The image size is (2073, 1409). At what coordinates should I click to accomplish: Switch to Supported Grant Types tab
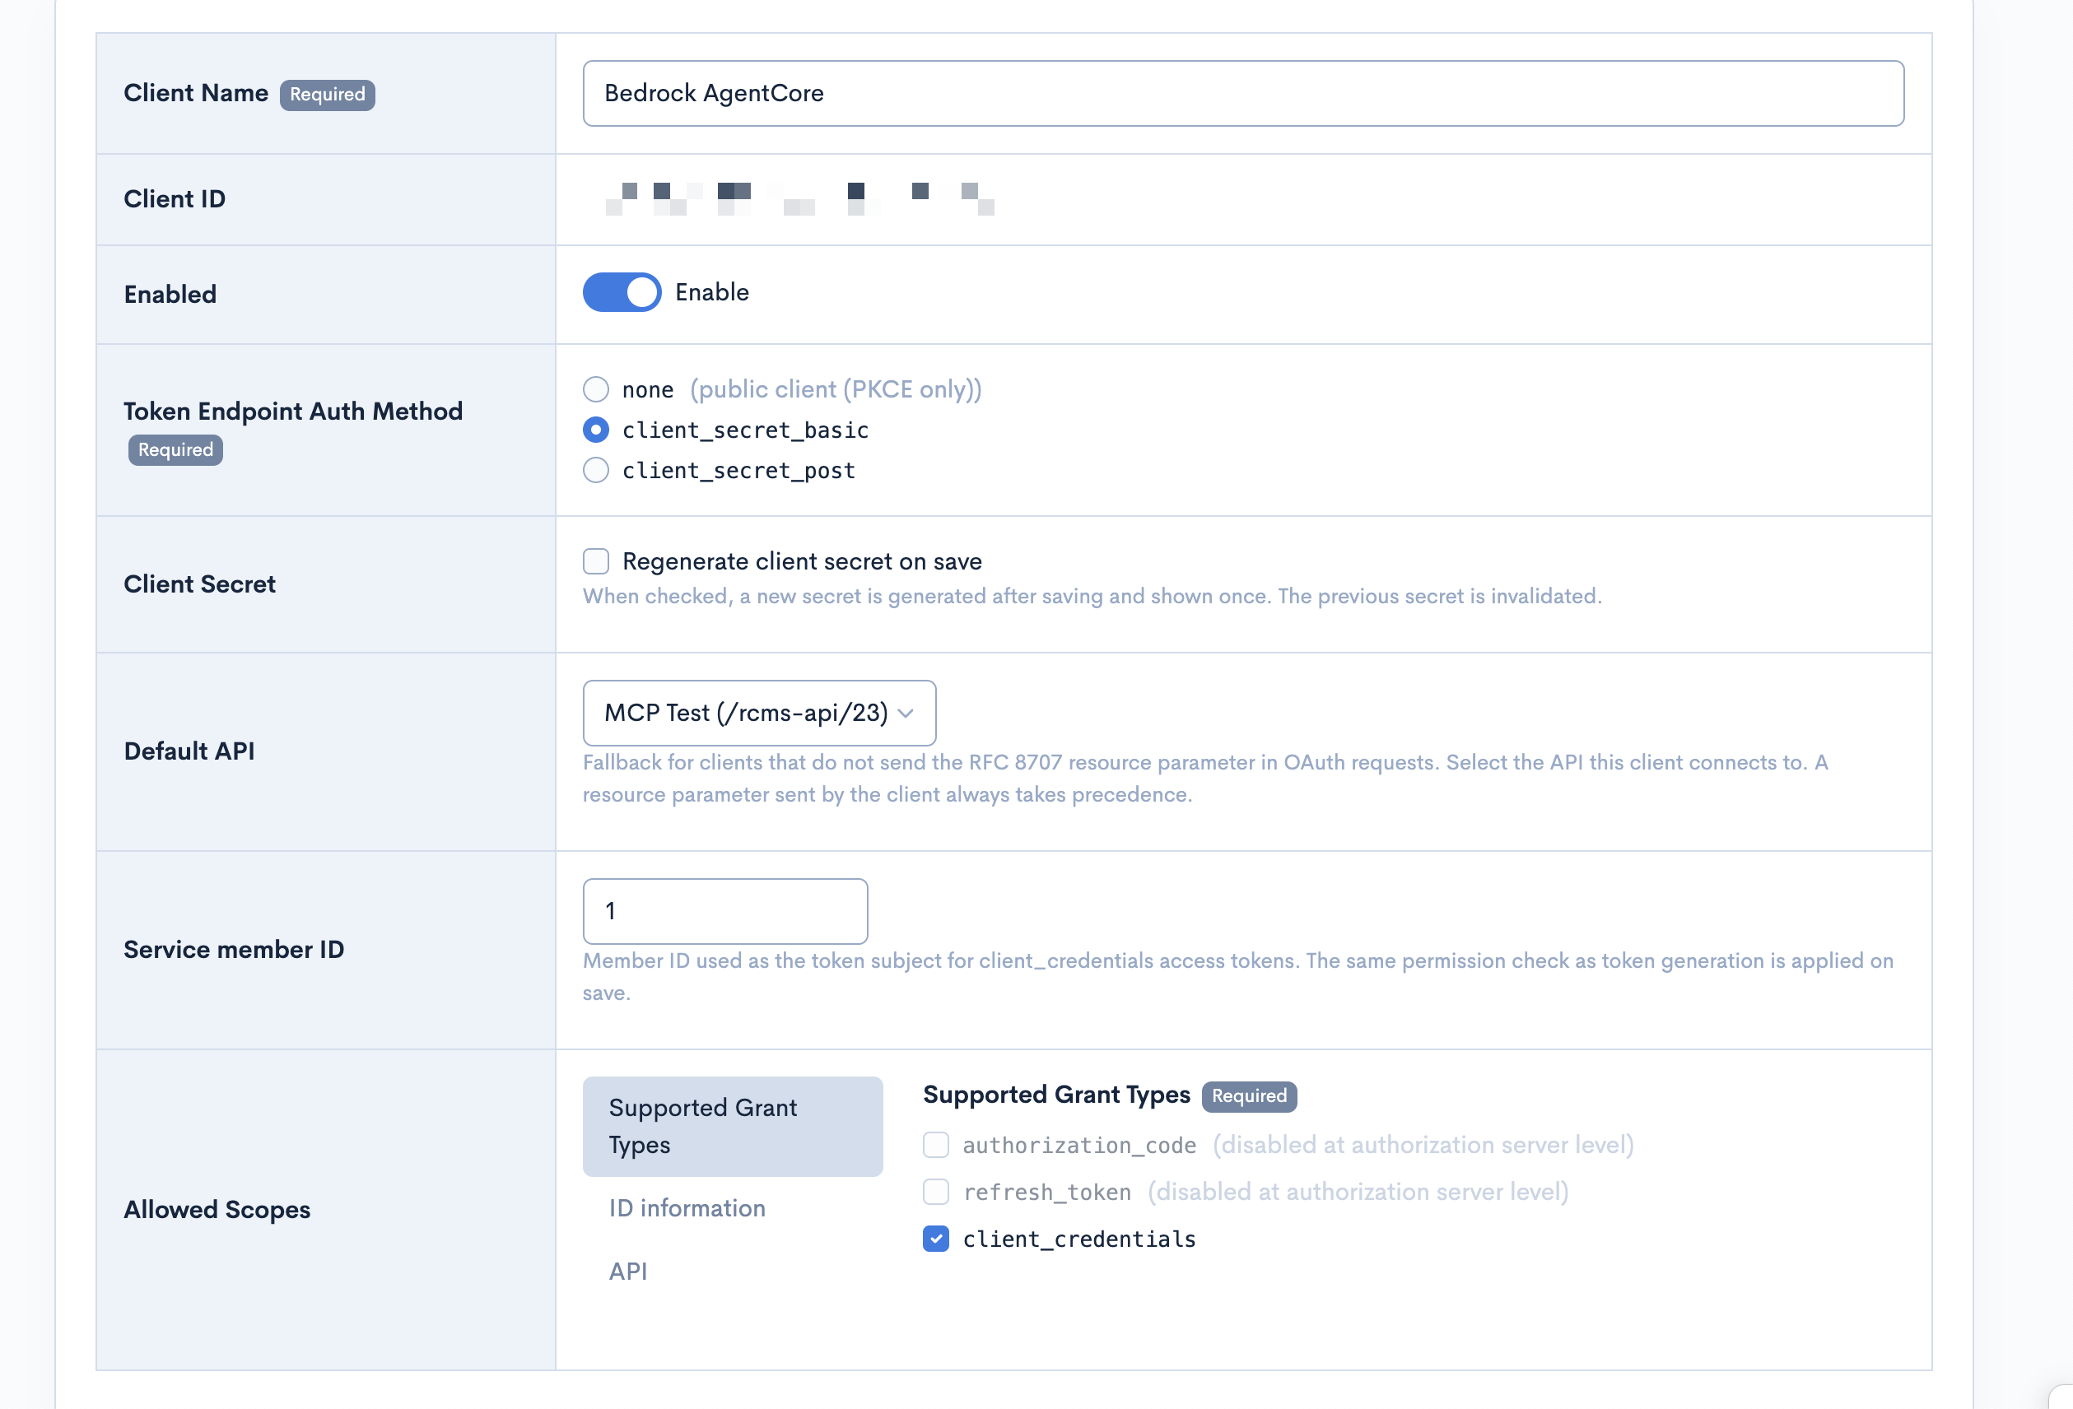point(733,1127)
